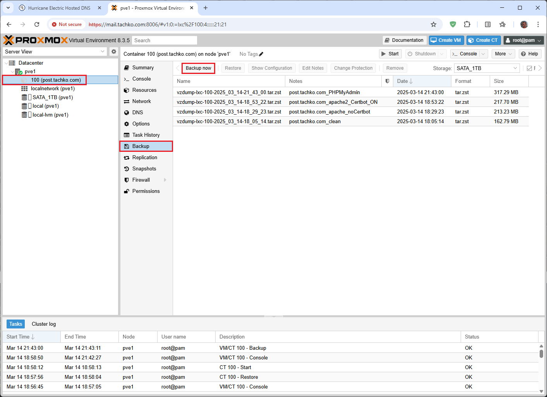Screen dimensions: 547x397
Task: Start the container with Start button
Action: pos(390,54)
